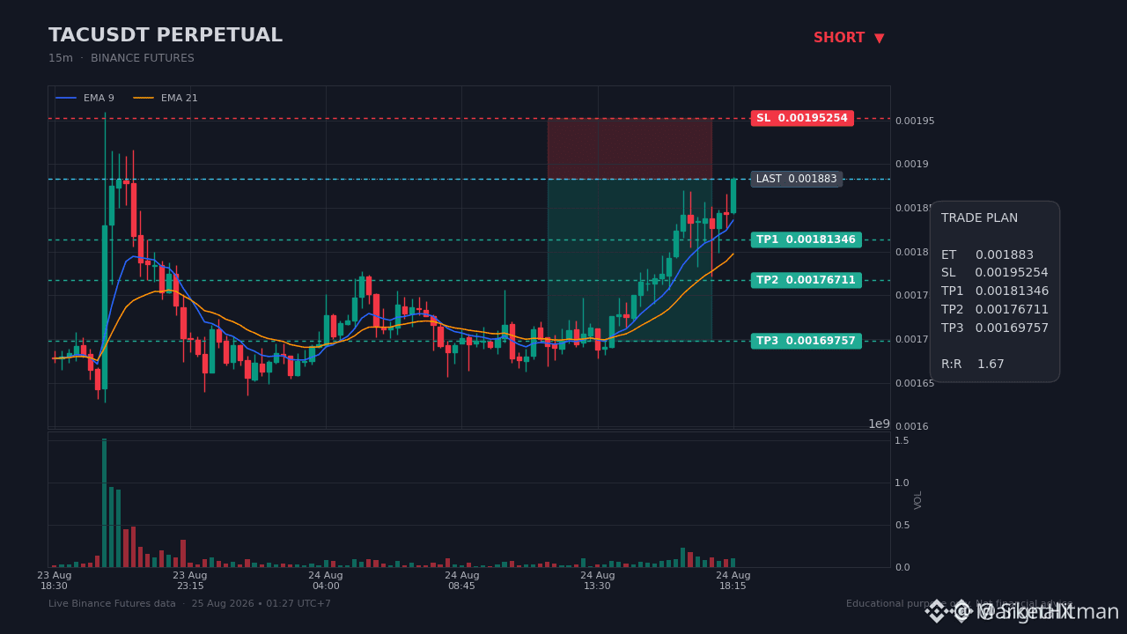Click the 24 Aug 08:45 time axis label

tap(461, 580)
